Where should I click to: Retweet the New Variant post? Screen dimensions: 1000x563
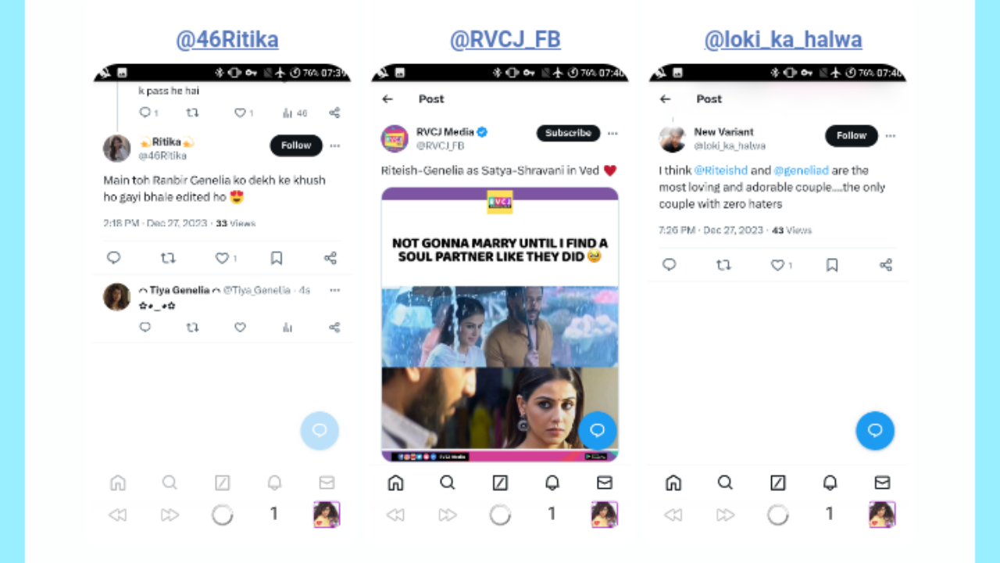[x=723, y=265]
